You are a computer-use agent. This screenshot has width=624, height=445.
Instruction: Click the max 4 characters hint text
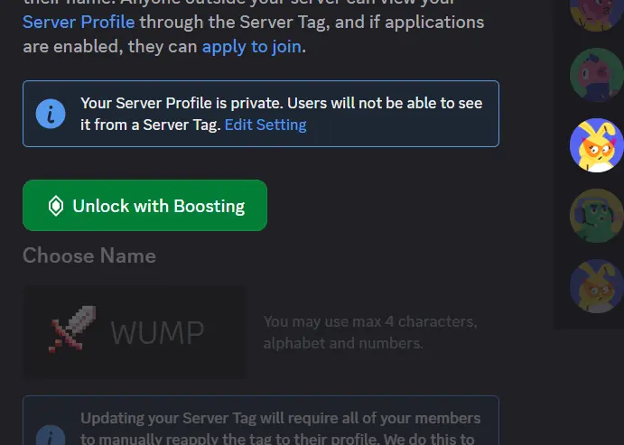[x=370, y=332]
